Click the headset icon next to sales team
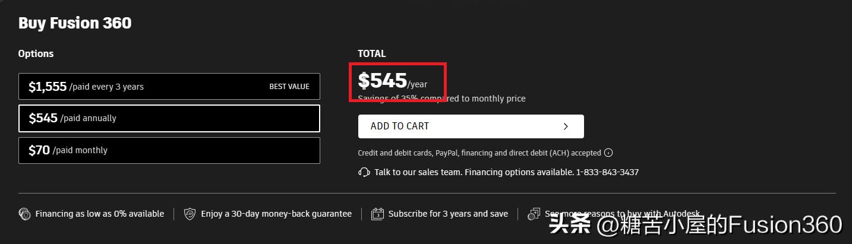This screenshot has width=852, height=244. 364,172
